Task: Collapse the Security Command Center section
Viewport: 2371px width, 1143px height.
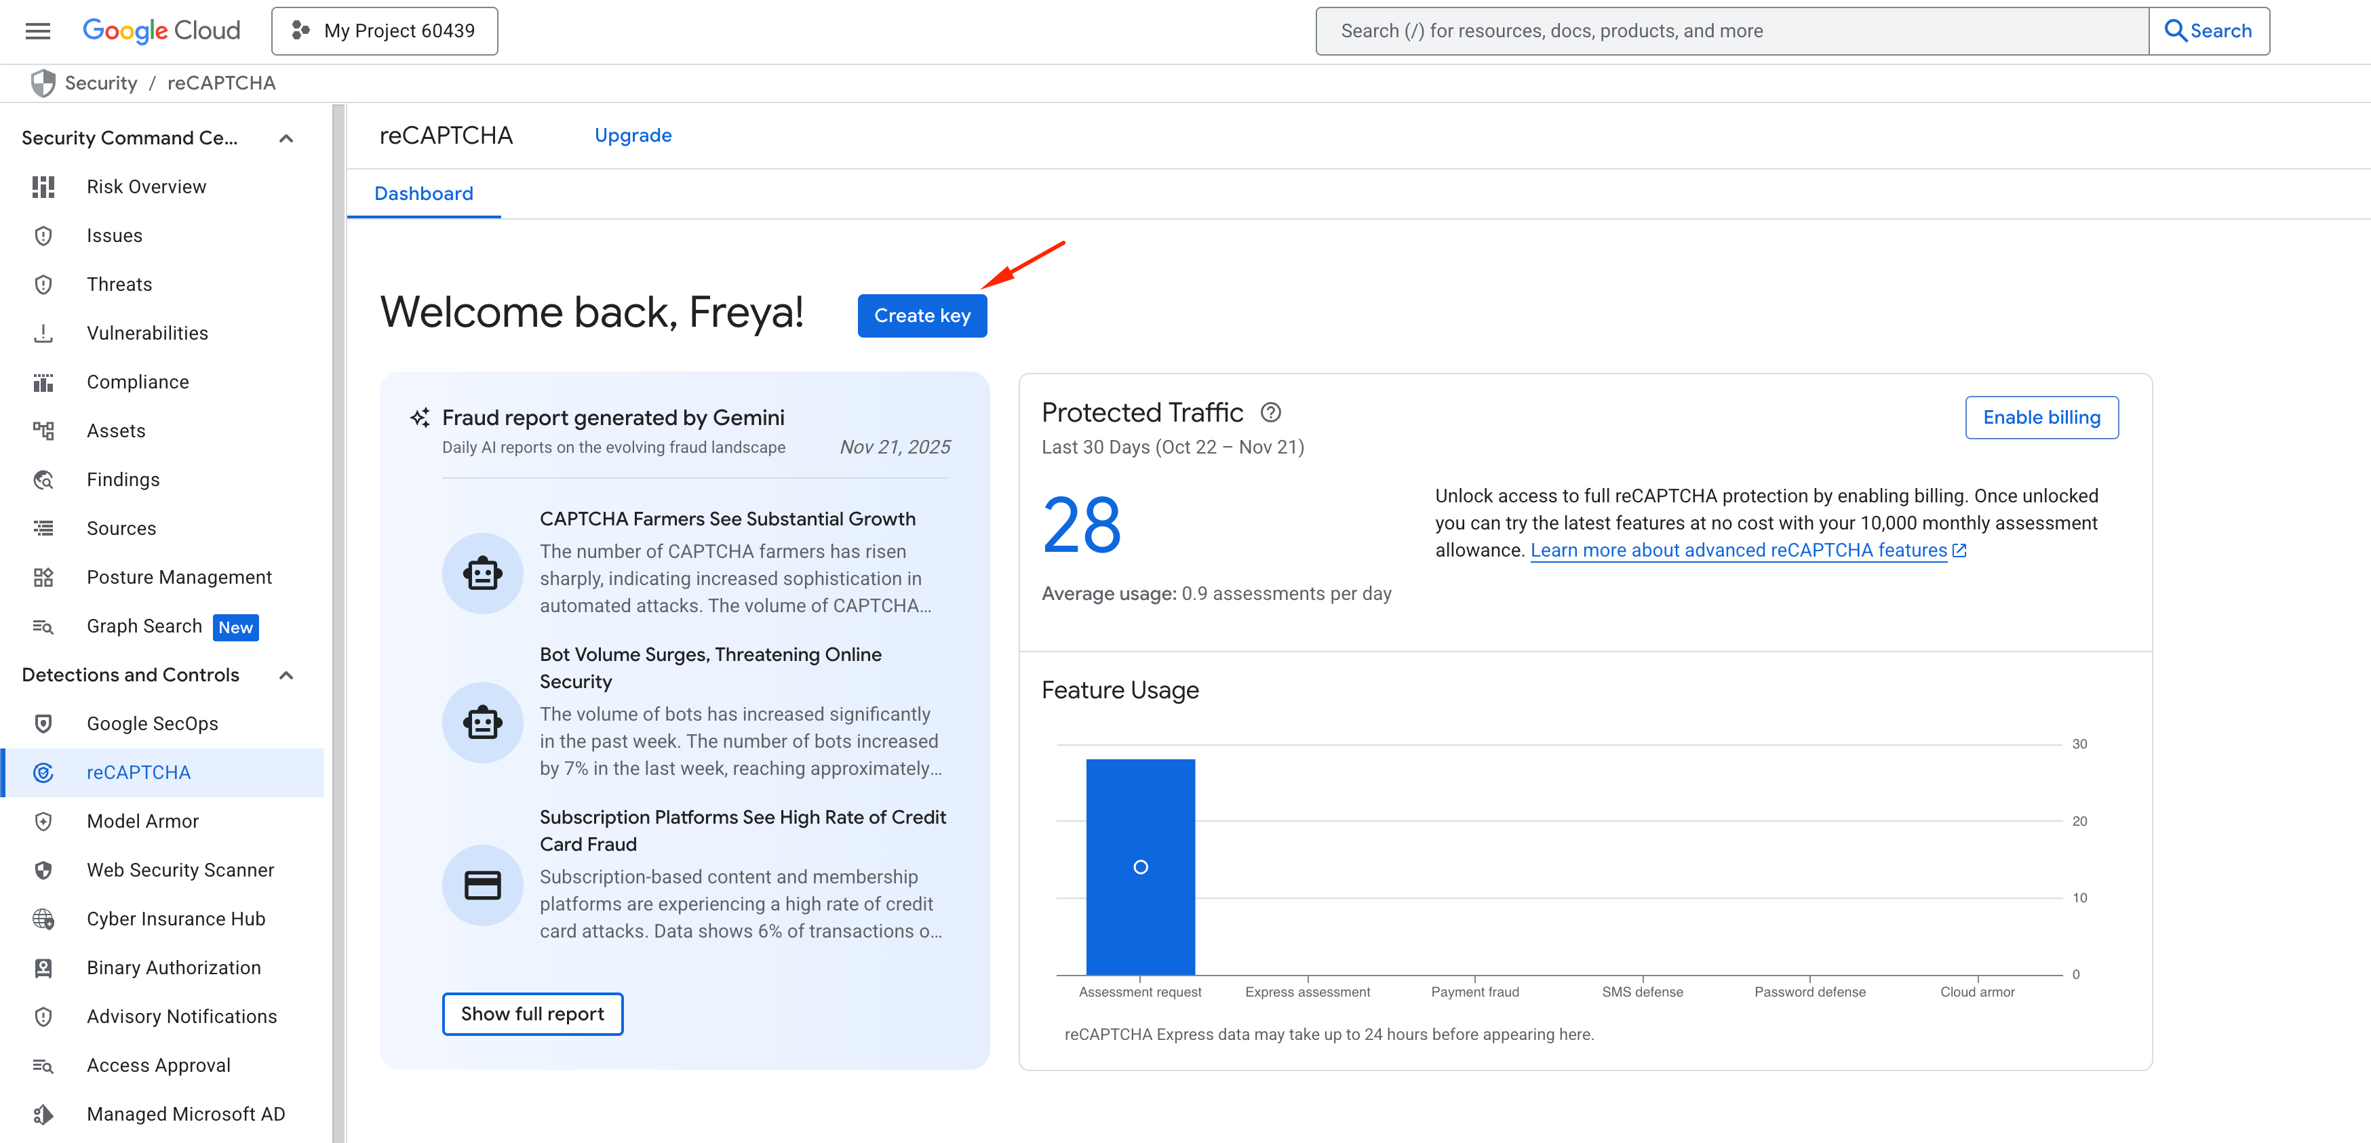Action: tap(286, 138)
